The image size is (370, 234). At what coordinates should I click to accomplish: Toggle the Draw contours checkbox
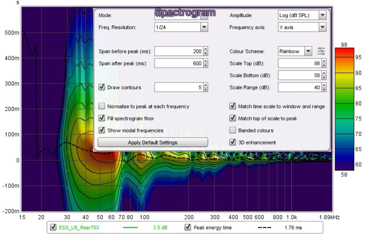101,87
